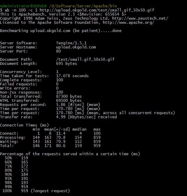Image resolution: width=187 pixels, height=196 pixels.
Task: Click the Server Port value 80
Action: [58, 51]
